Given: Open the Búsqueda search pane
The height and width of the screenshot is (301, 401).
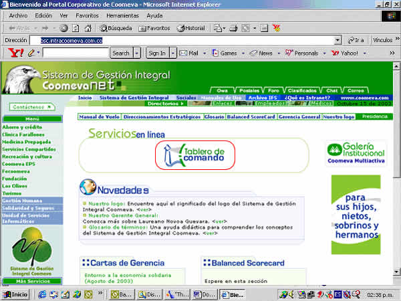Looking at the screenshot, I should click(x=116, y=28).
